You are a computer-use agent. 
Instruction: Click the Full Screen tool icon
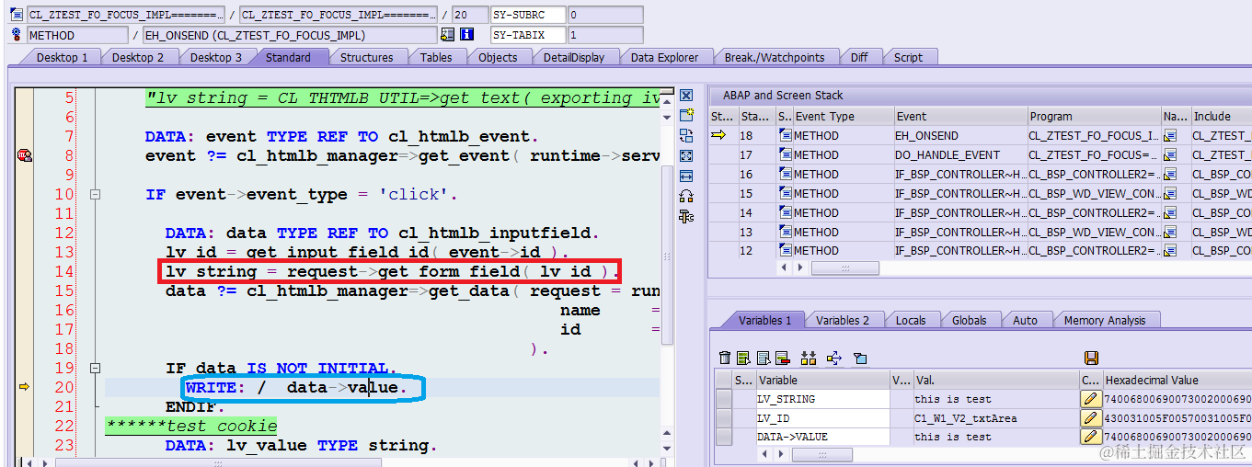tap(686, 155)
